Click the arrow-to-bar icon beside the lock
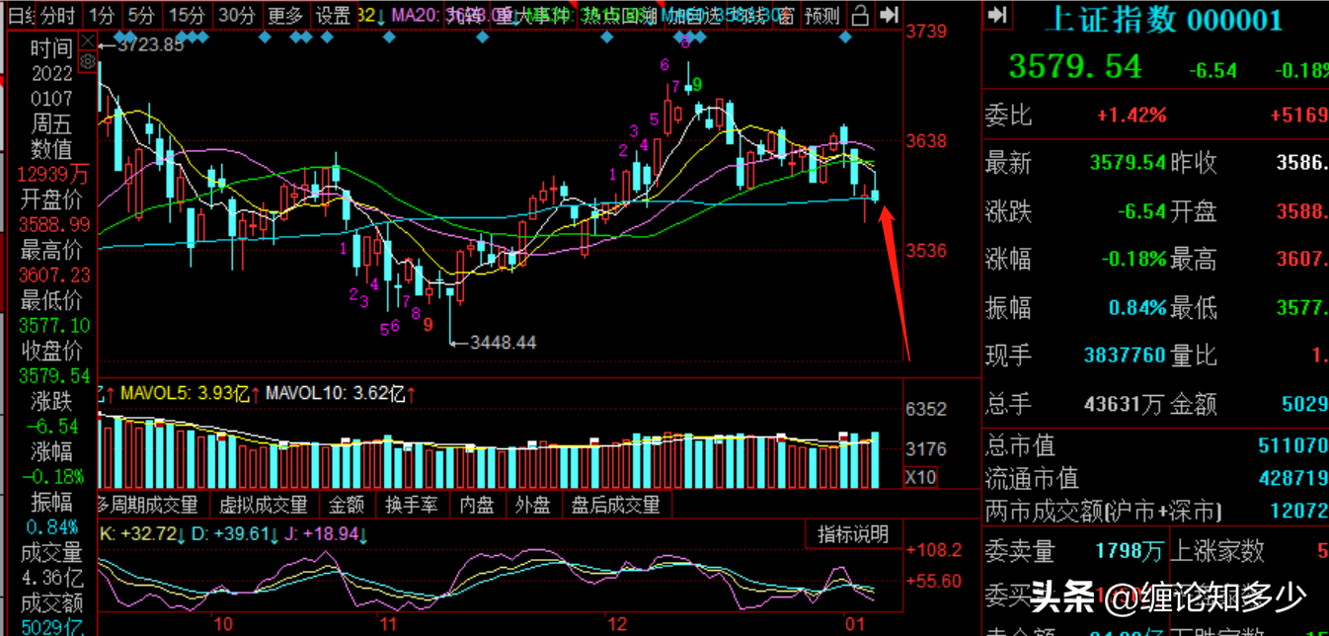This screenshot has width=1329, height=636. pos(890,15)
